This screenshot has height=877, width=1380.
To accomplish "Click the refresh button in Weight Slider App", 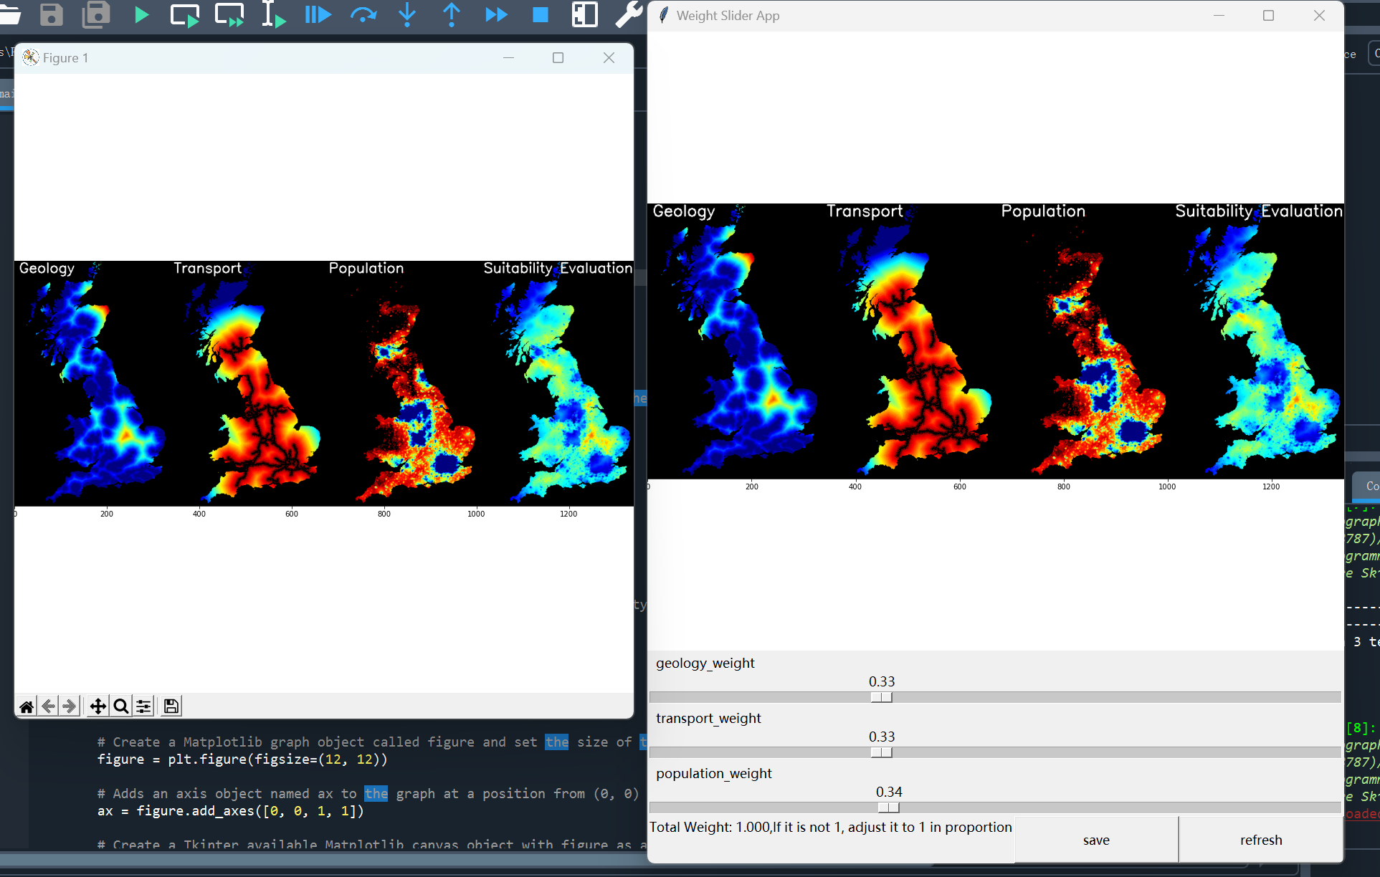I will (1261, 840).
